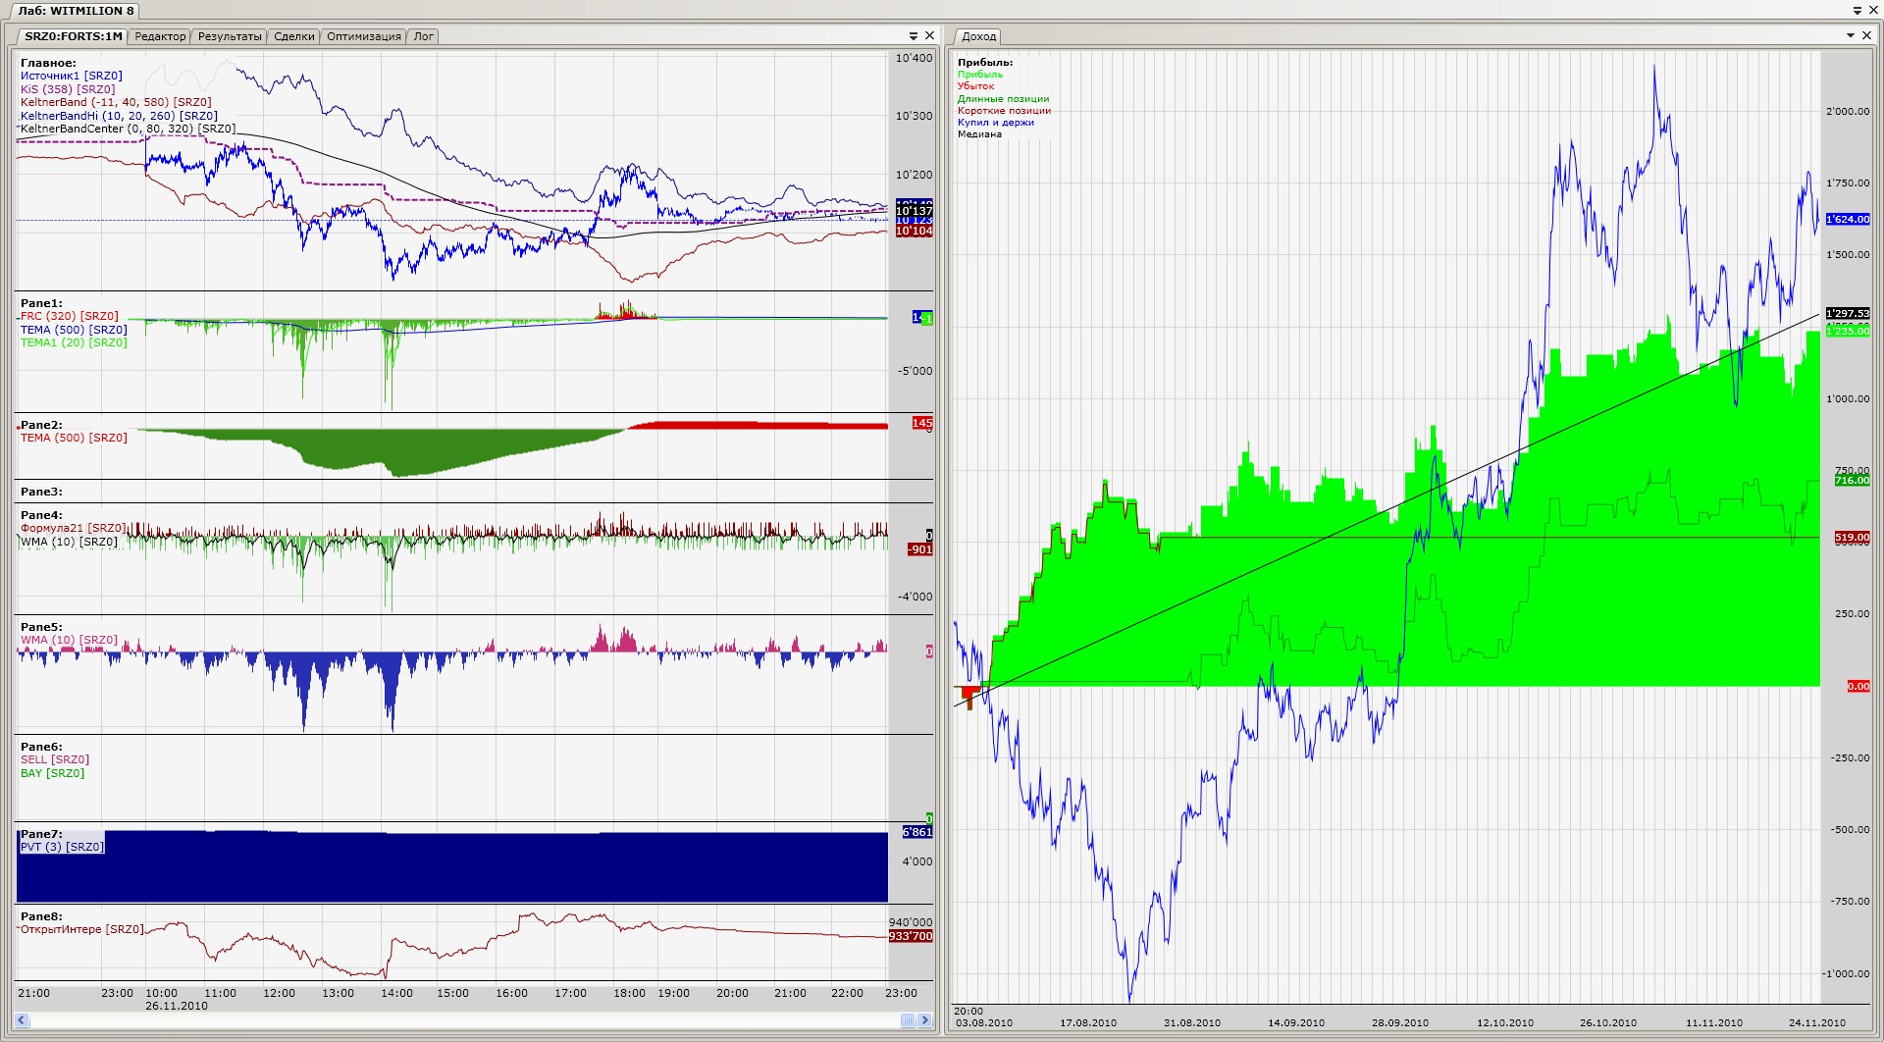The width and height of the screenshot is (1884, 1042).
Task: Open WITMILION 8 window menu dropdown
Action: pyautogui.click(x=1858, y=11)
